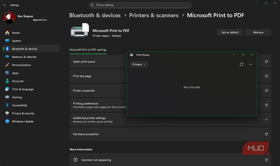This screenshot has width=280, height=166.
Task: Click the Bluetooth icon in the sidebar
Action: 7,49
